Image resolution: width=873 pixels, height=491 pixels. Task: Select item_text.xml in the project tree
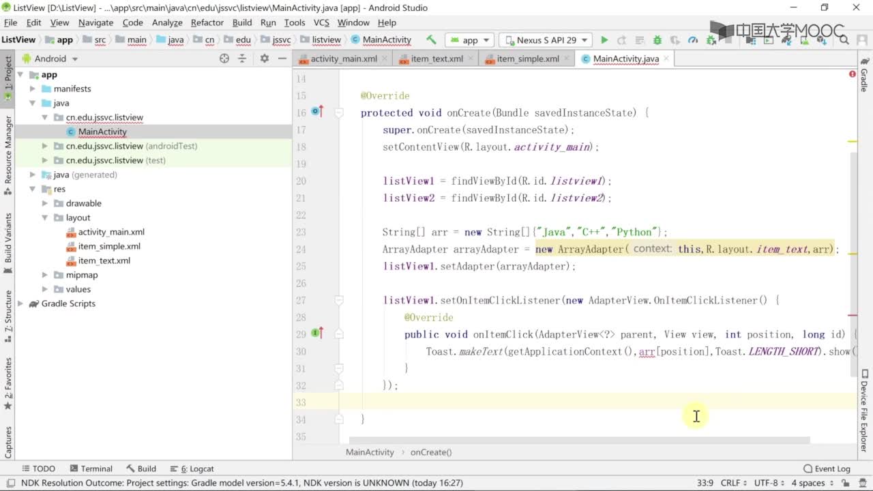coord(104,261)
